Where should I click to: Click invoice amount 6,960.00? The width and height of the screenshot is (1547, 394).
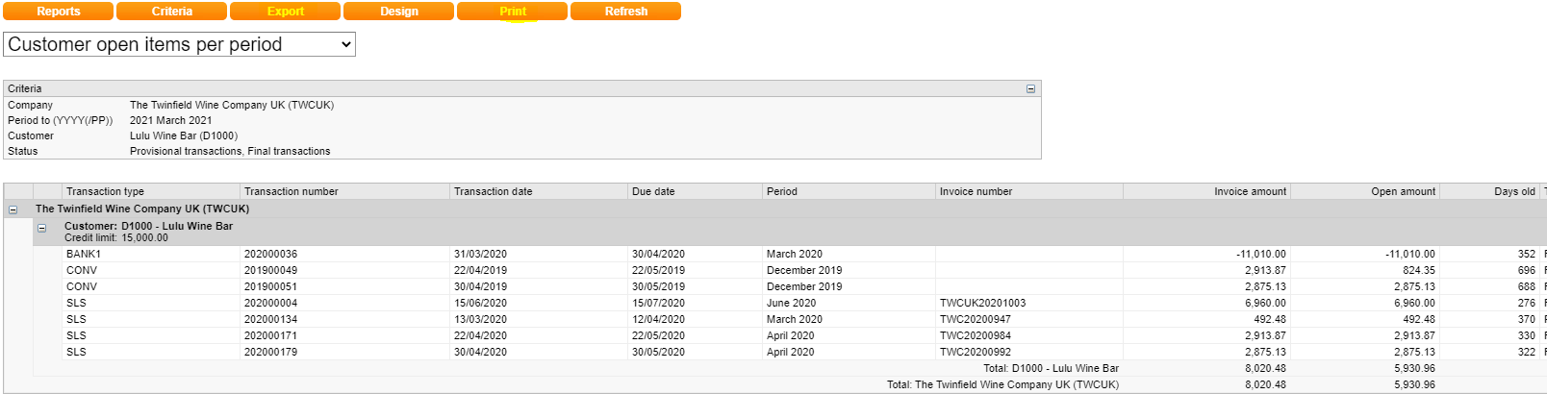tap(1265, 303)
